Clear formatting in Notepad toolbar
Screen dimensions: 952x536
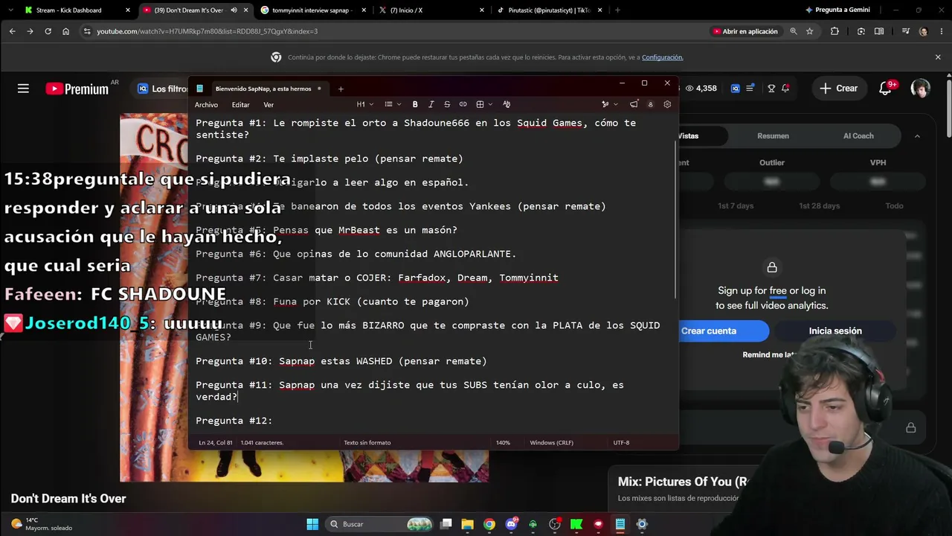[506, 104]
